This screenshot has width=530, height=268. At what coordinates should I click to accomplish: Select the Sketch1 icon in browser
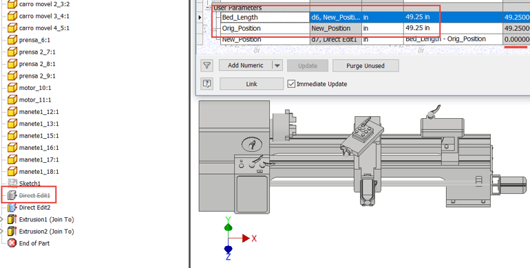point(12,183)
